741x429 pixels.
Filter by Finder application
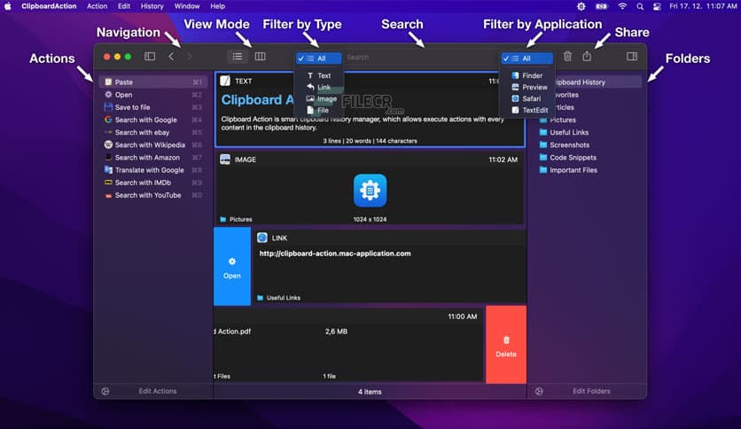click(x=526, y=75)
